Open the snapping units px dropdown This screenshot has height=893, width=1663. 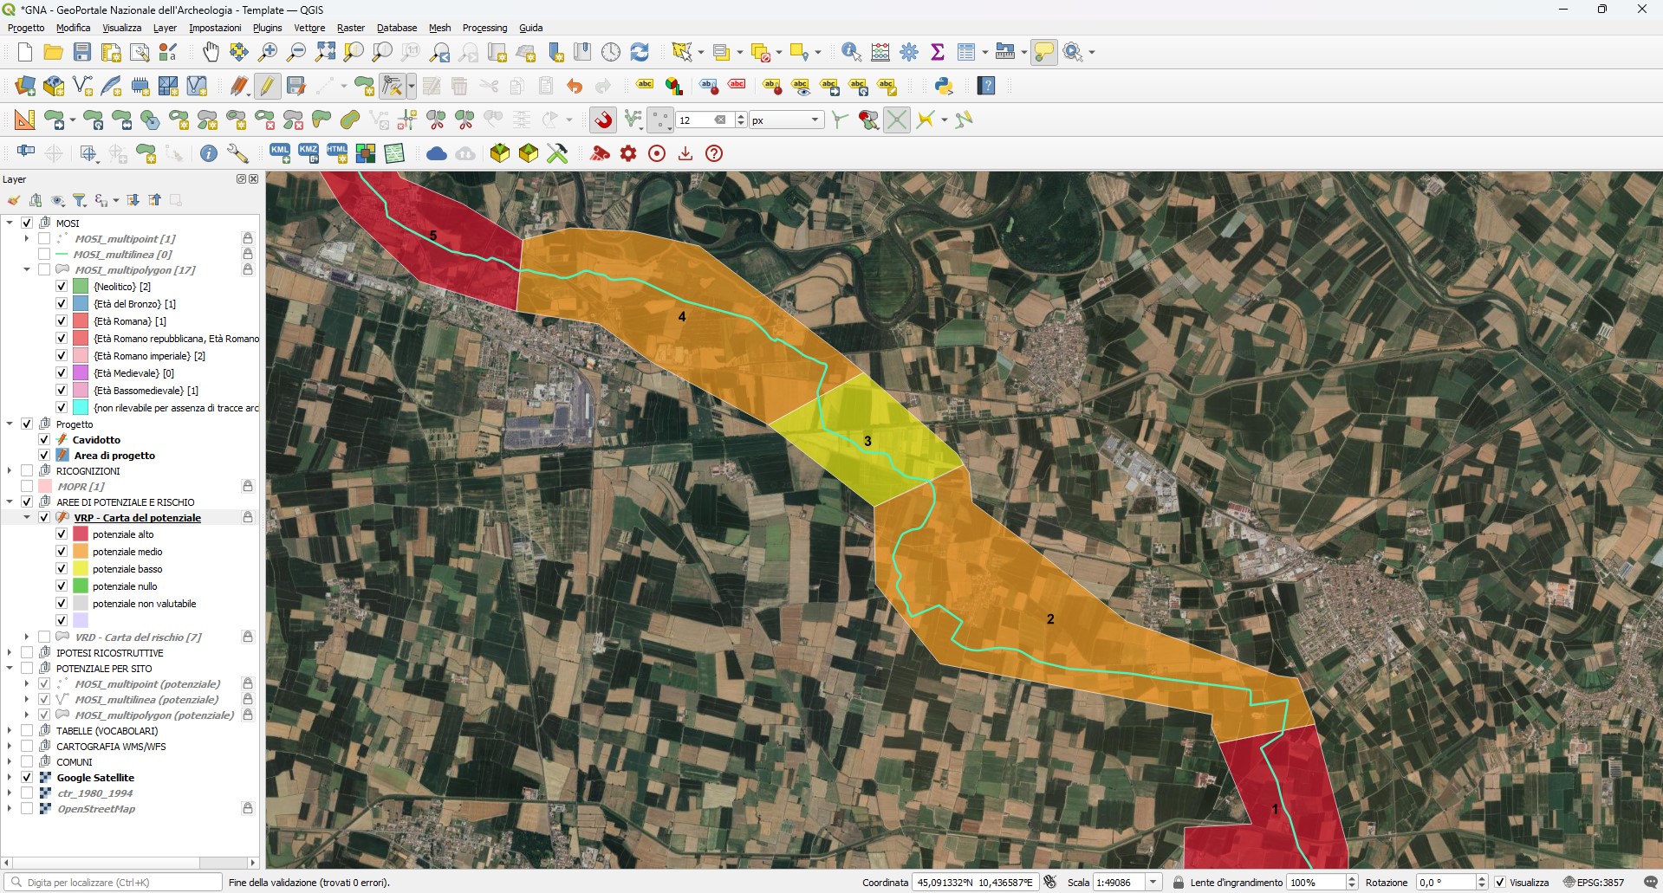pyautogui.click(x=815, y=120)
